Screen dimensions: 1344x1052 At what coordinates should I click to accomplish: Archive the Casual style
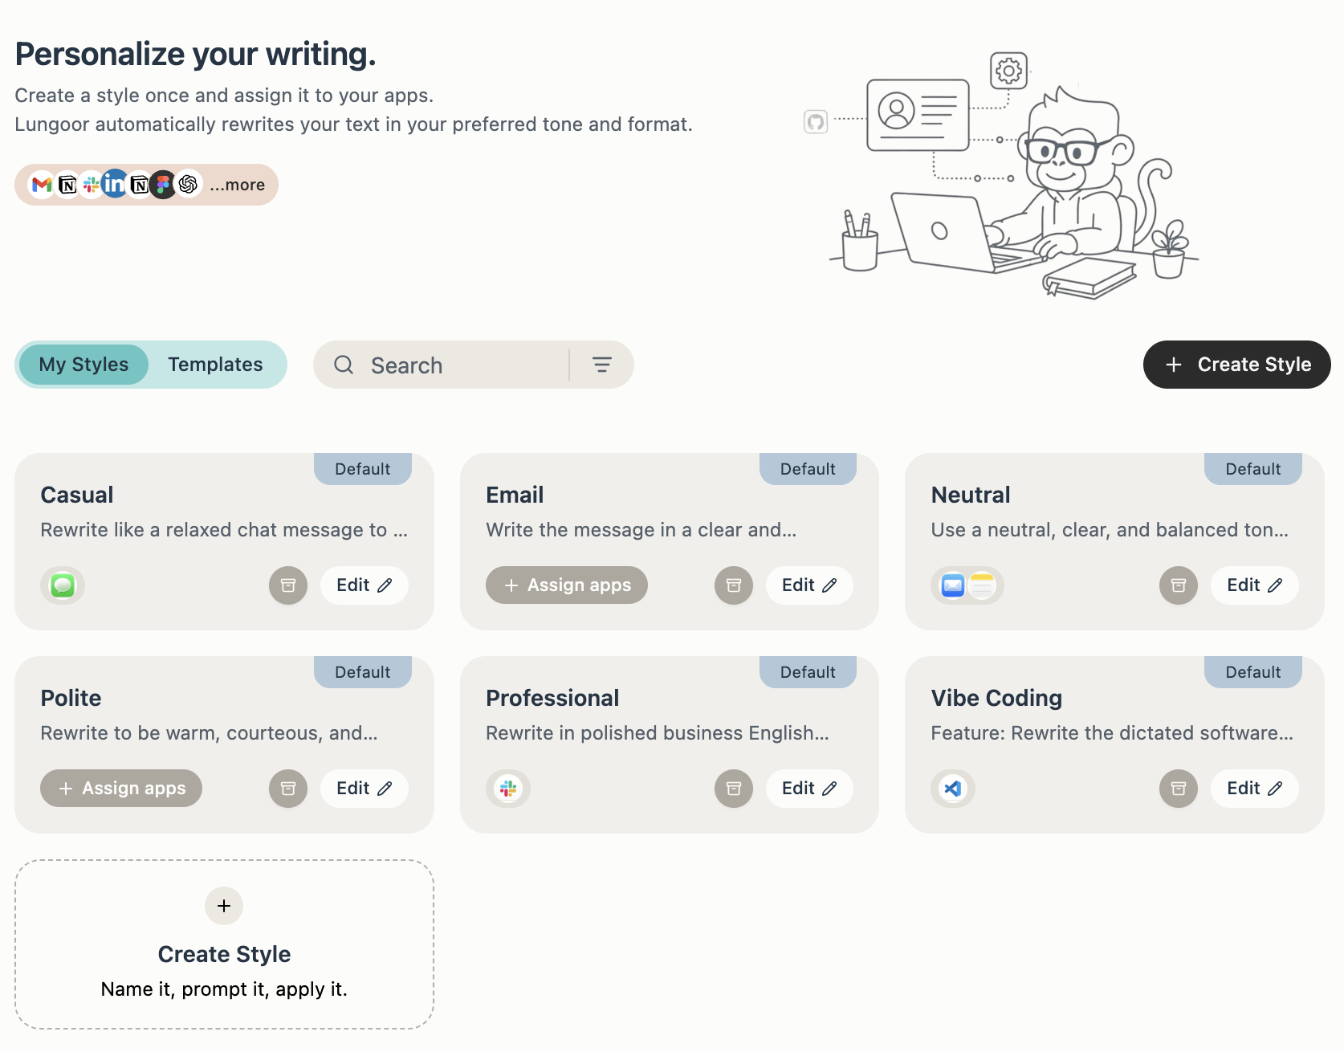point(288,585)
